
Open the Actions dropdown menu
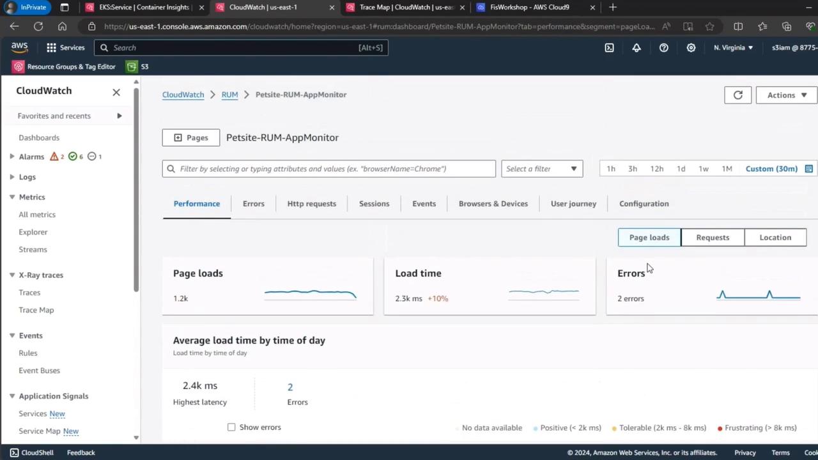(787, 95)
